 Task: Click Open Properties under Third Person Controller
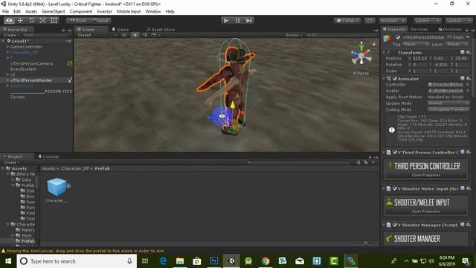(x=426, y=176)
